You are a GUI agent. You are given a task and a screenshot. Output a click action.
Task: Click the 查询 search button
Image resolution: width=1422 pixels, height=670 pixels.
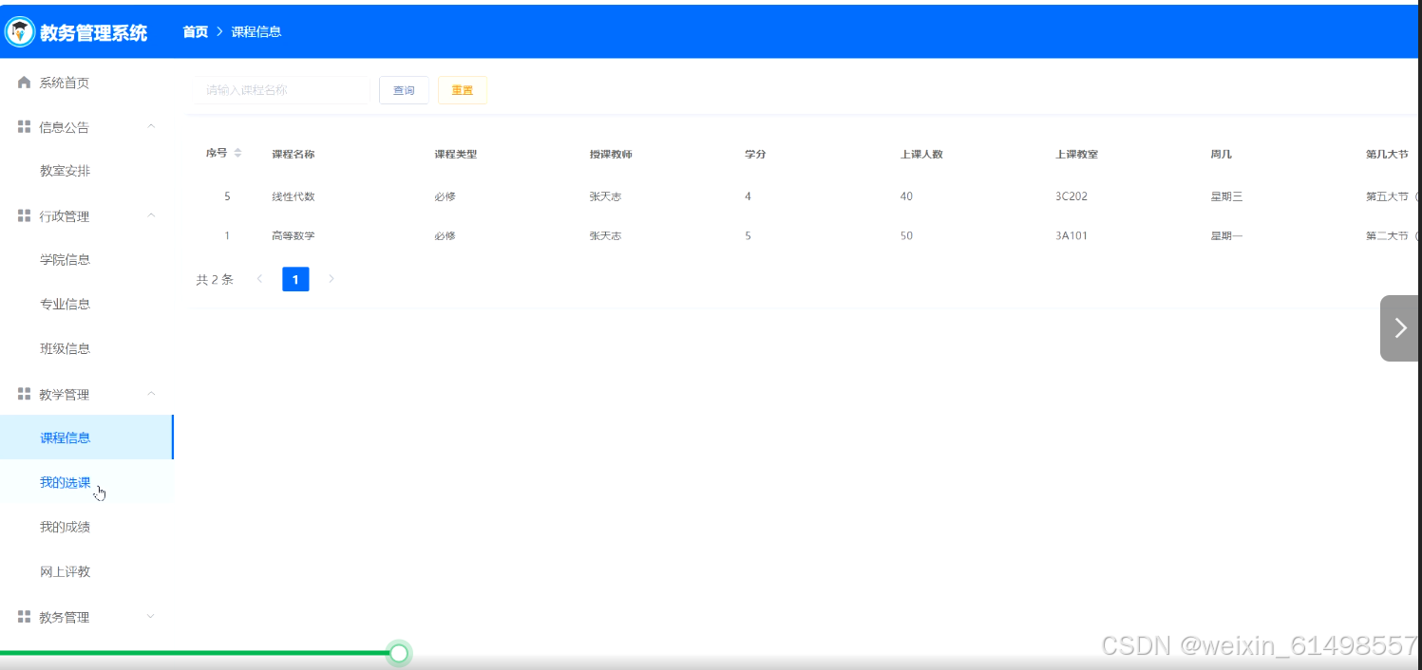pyautogui.click(x=404, y=89)
